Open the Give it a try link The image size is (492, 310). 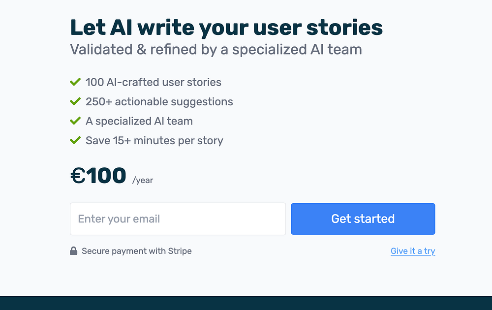413,251
